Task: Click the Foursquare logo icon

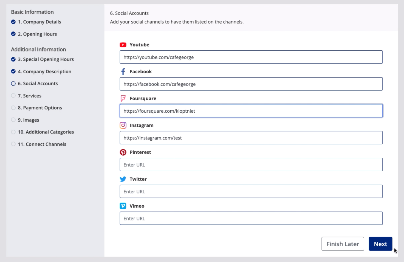Action: click(x=123, y=98)
